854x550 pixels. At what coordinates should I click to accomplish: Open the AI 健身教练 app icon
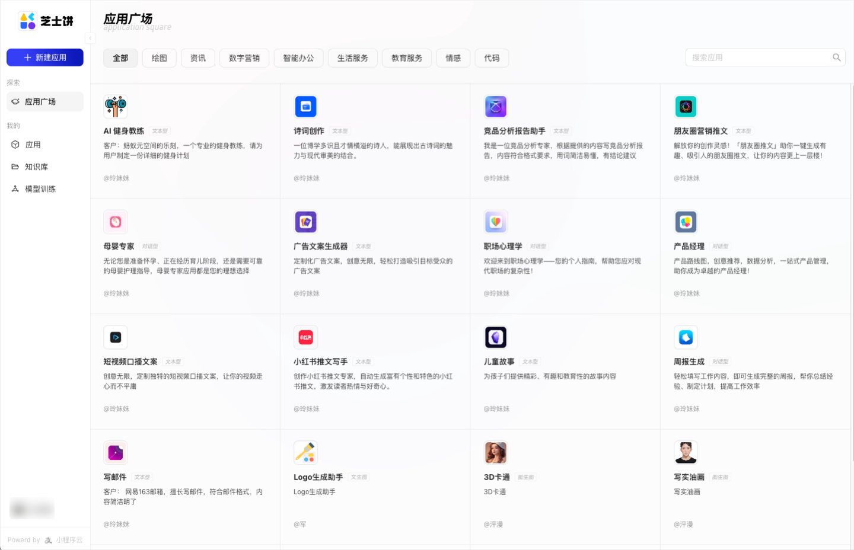click(116, 107)
